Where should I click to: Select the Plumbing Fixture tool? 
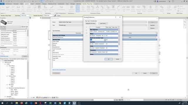[x=108, y=8]
